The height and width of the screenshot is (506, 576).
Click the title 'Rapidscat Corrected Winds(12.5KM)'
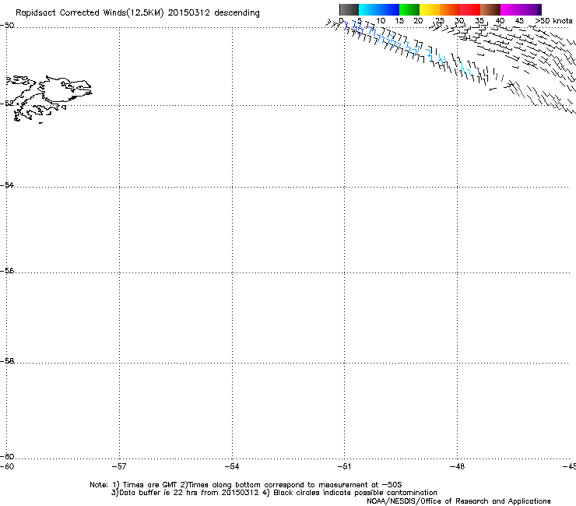point(90,13)
